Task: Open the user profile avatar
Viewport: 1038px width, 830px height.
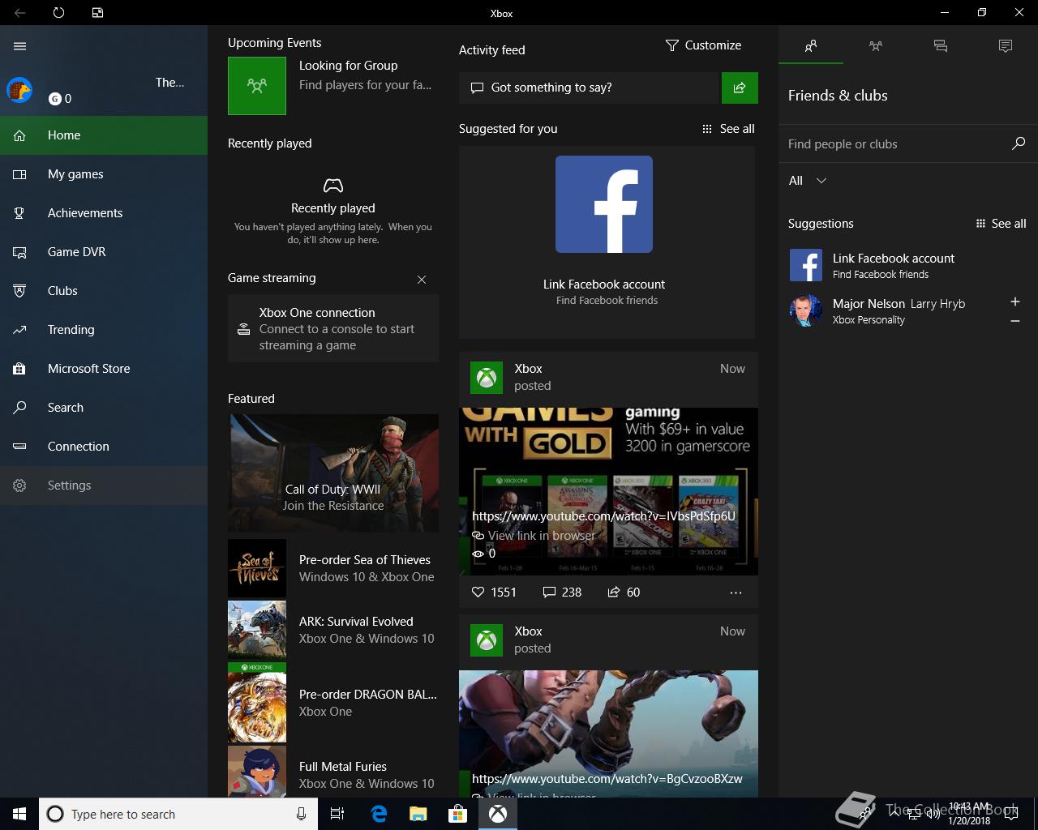Action: click(x=19, y=90)
